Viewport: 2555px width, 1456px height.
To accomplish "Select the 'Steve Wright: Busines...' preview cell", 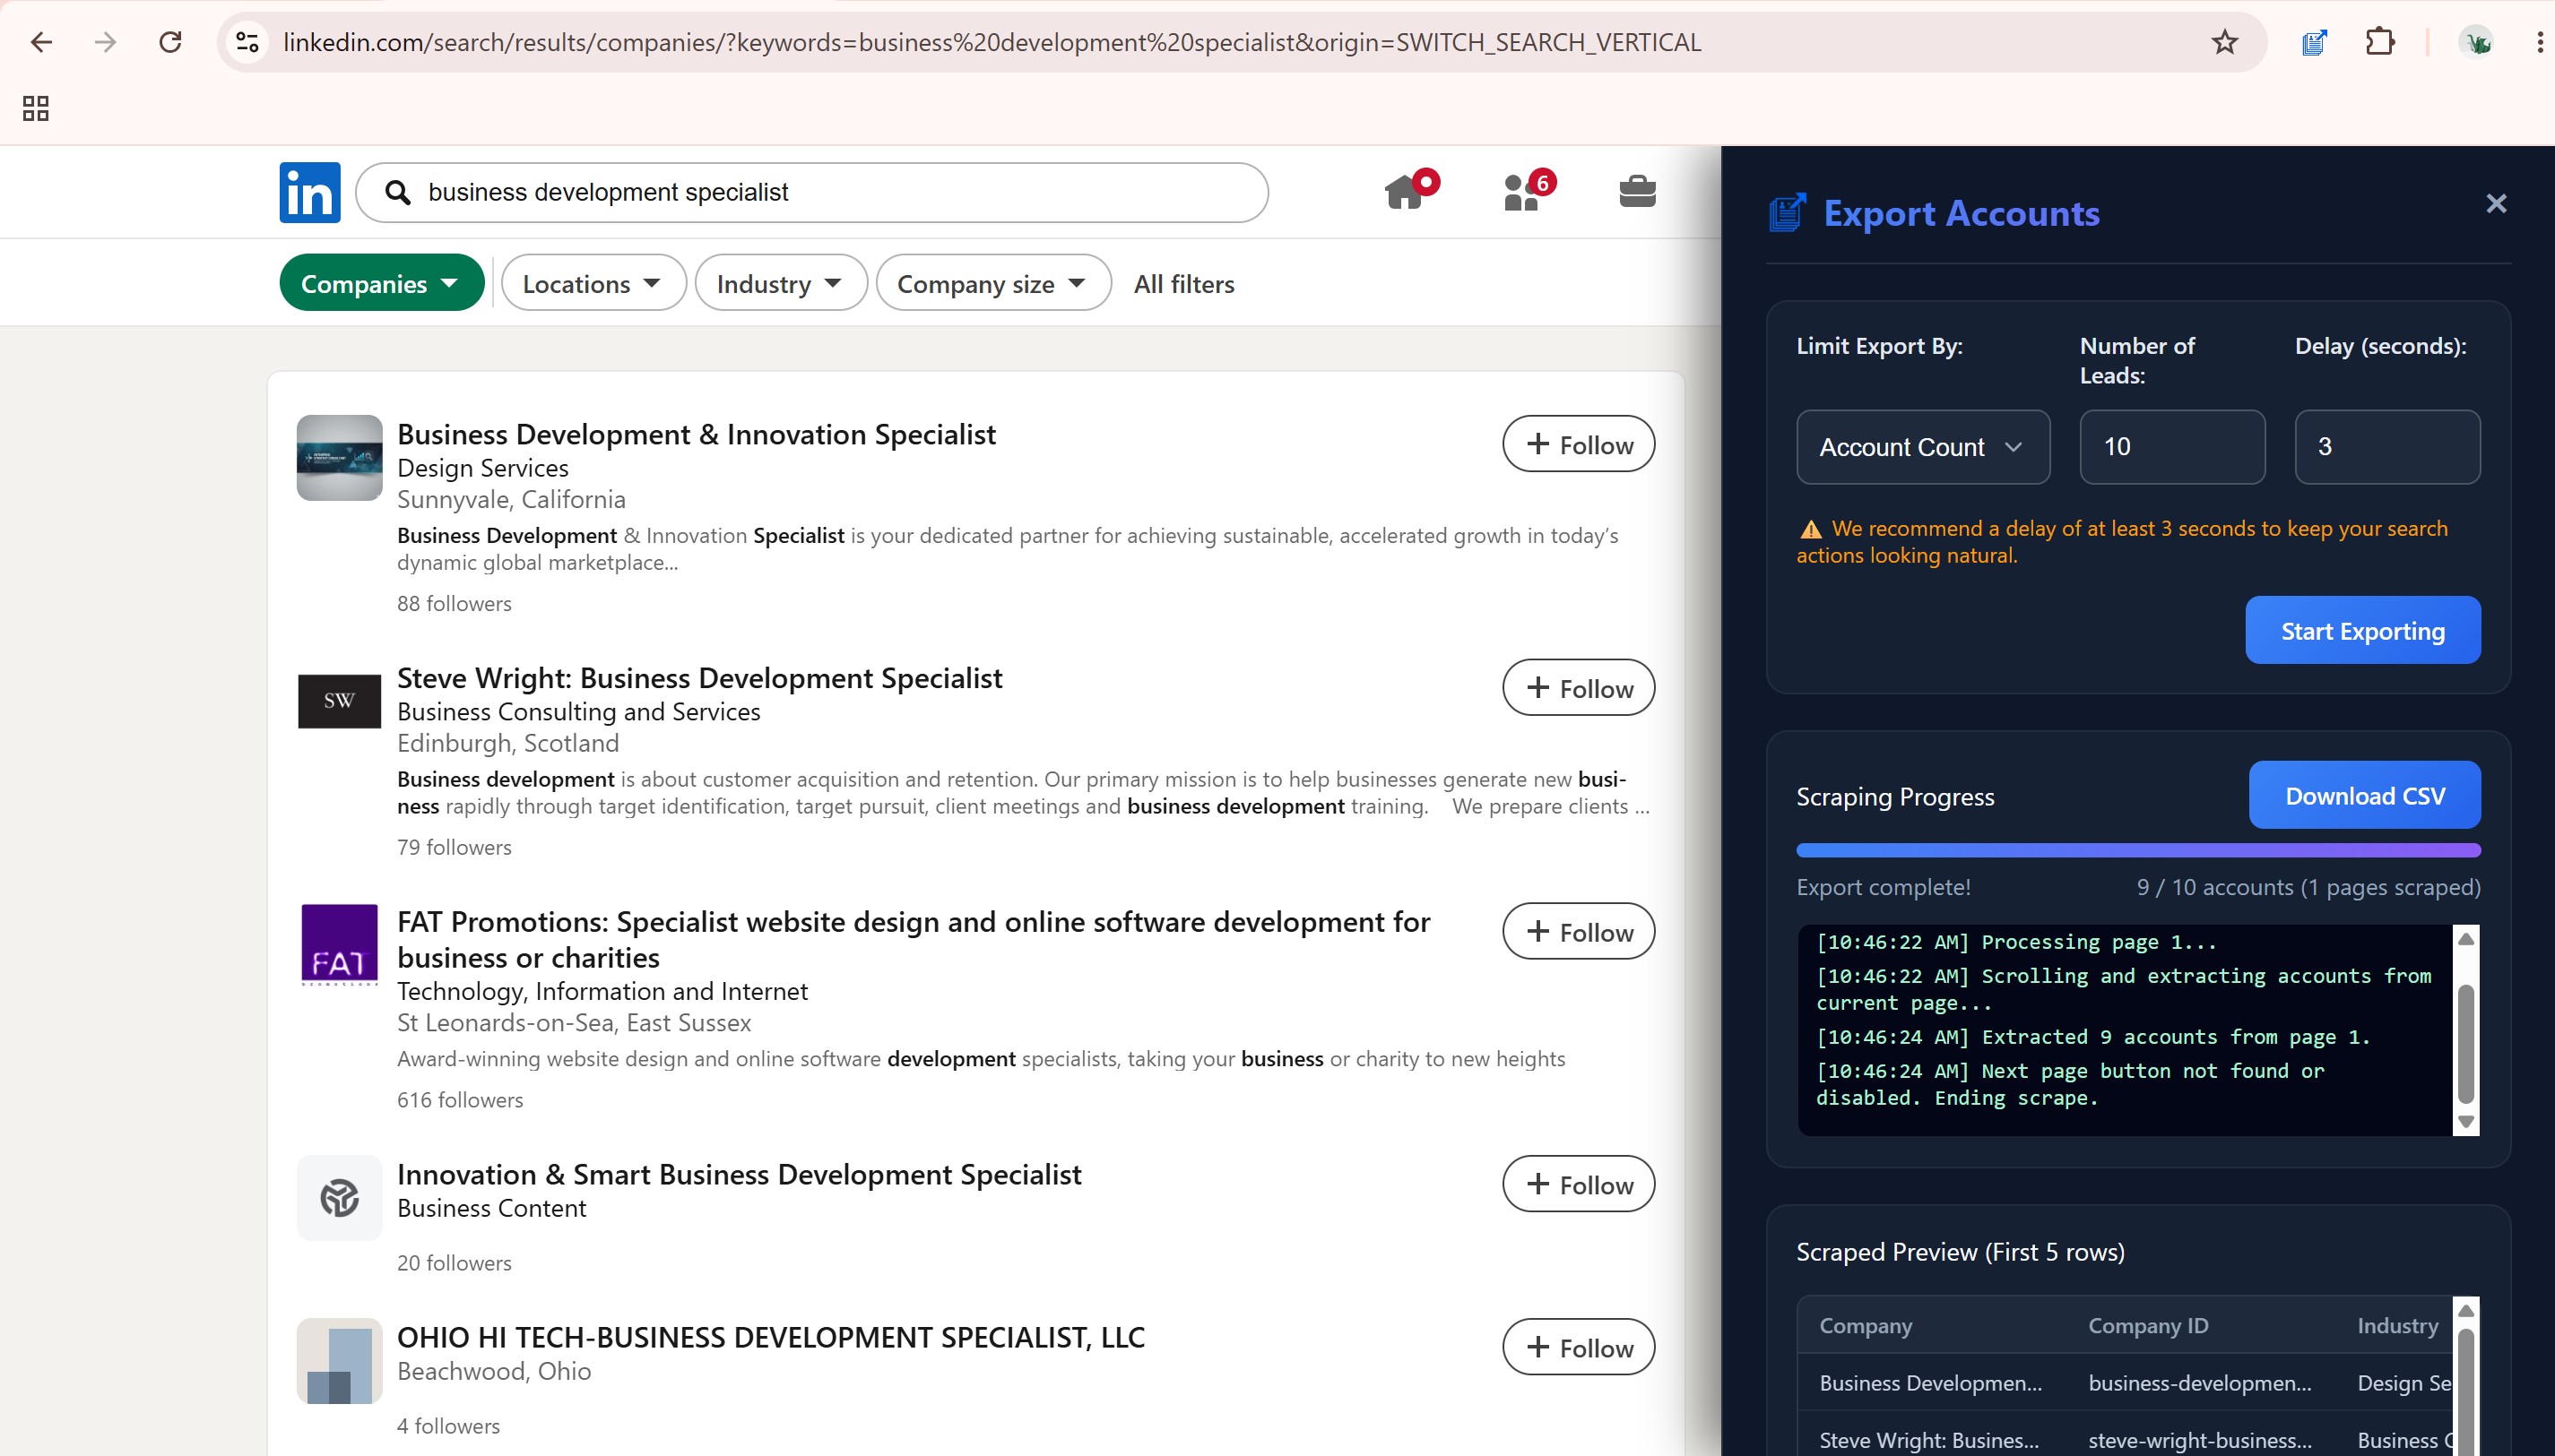I will (1927, 1439).
